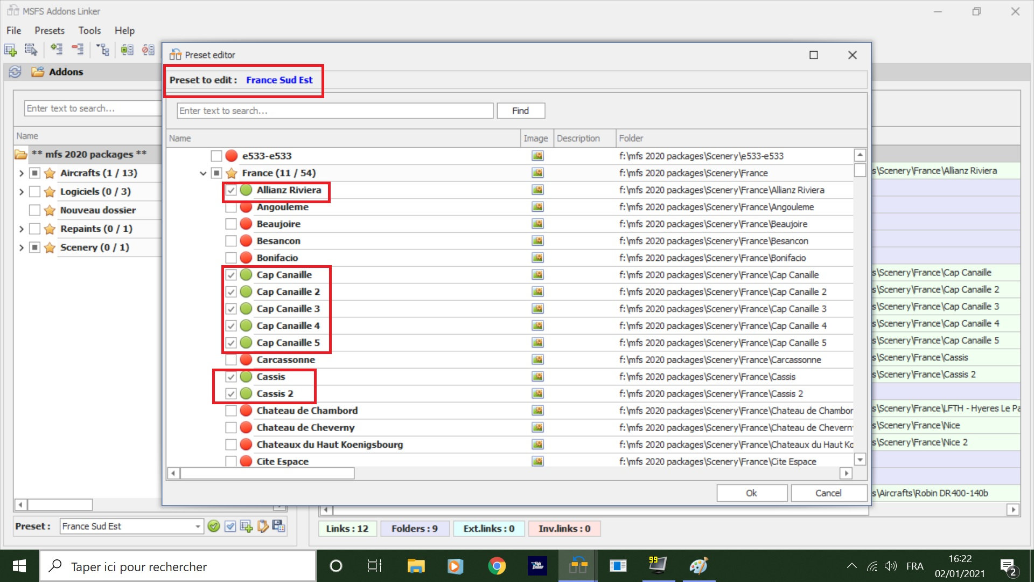The width and height of the screenshot is (1034, 582).
Task: Expand the Aircrafts tree node
Action: [21, 173]
